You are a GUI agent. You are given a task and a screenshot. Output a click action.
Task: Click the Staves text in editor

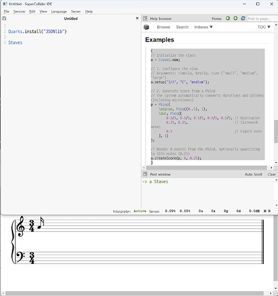click(15, 43)
